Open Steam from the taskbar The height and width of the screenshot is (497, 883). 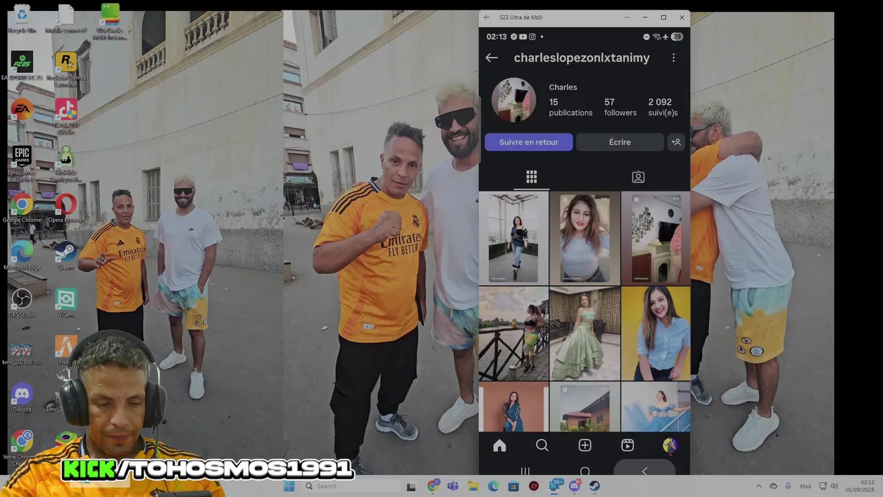pyautogui.click(x=595, y=486)
